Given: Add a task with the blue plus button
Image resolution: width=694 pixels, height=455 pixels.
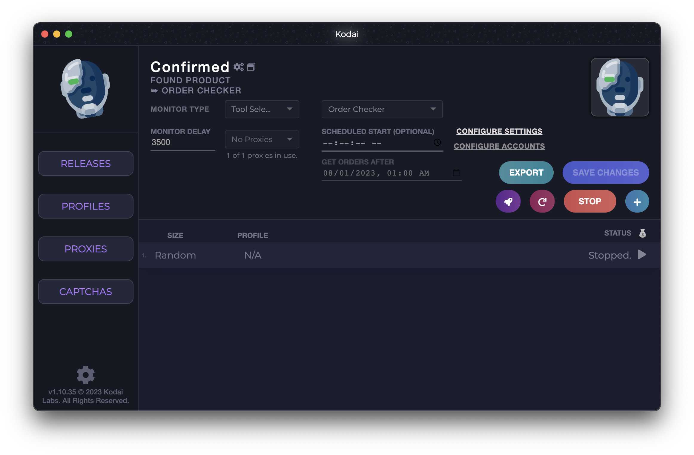Looking at the screenshot, I should pos(637,202).
